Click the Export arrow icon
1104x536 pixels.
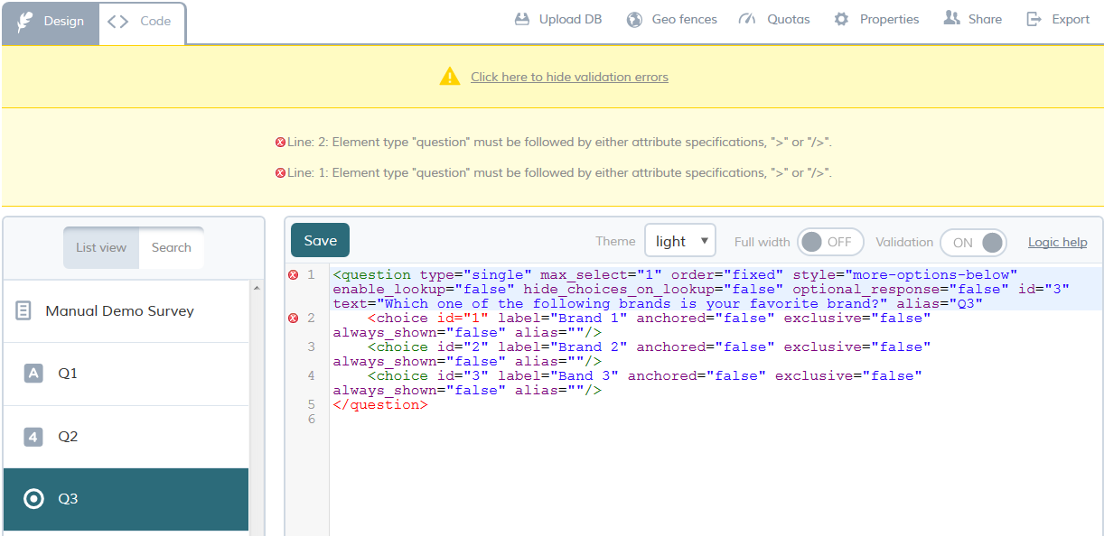pyautogui.click(x=1034, y=19)
